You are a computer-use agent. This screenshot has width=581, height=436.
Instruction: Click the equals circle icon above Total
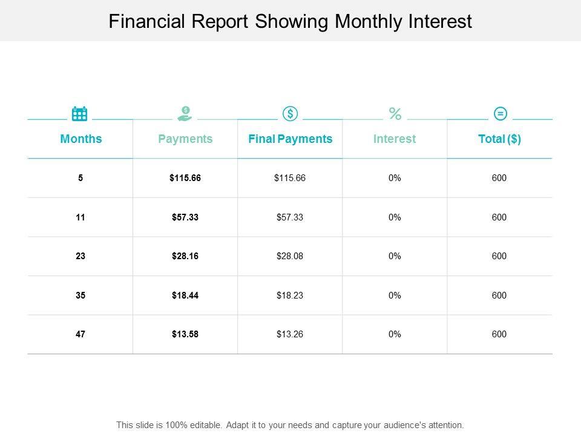coord(501,113)
